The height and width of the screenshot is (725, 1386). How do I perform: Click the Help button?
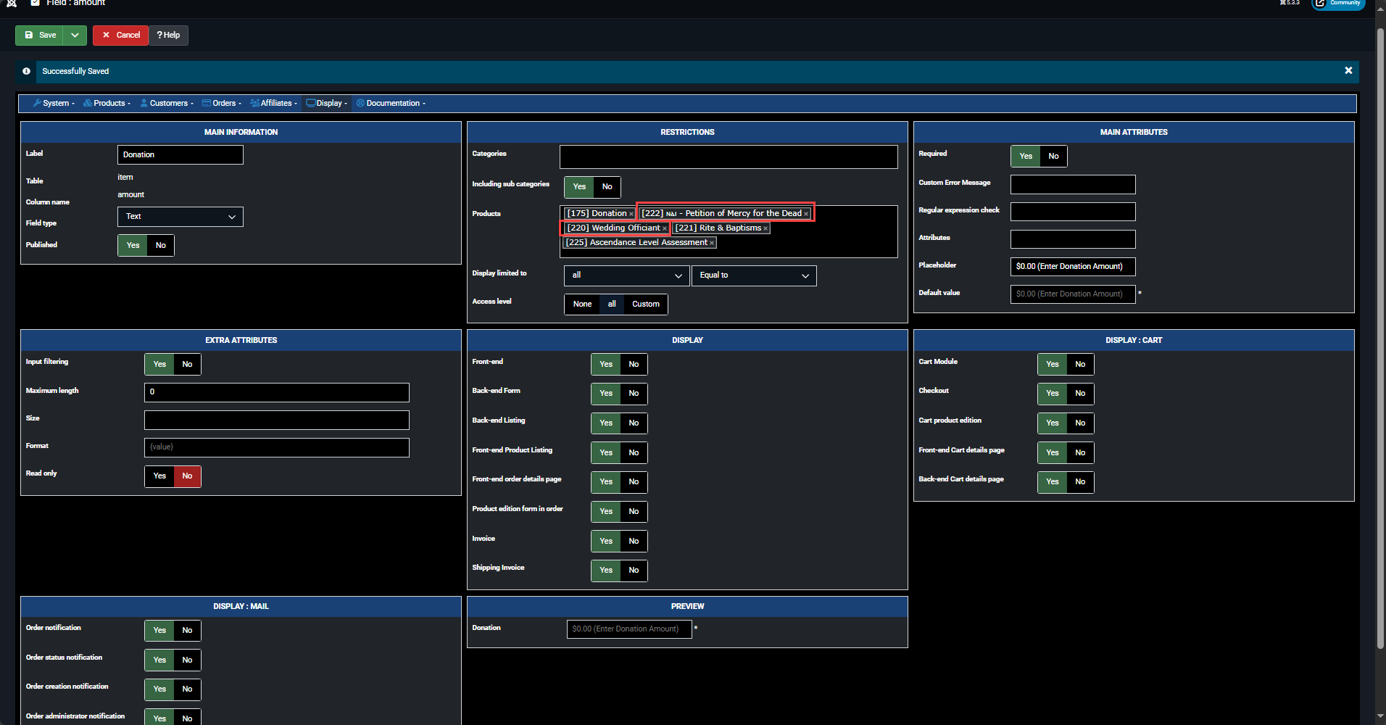[168, 35]
